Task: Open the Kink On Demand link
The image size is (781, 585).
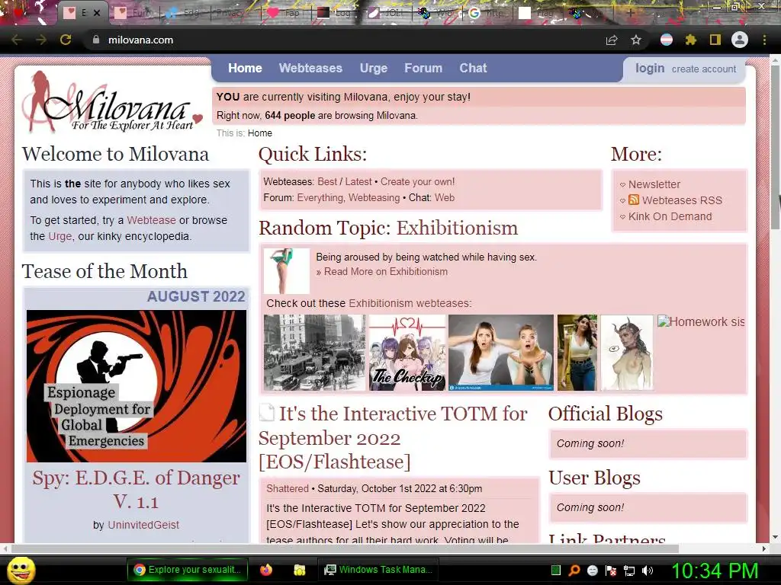Action: click(x=670, y=216)
